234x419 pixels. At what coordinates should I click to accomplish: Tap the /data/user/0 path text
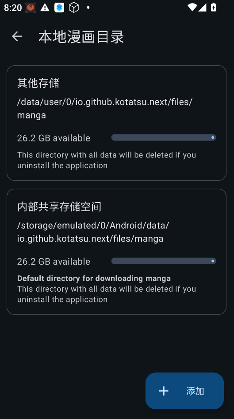click(104, 109)
